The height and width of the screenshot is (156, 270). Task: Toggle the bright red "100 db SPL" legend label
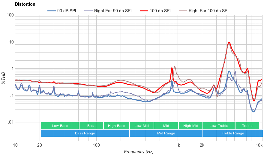pyautogui.click(x=160, y=11)
